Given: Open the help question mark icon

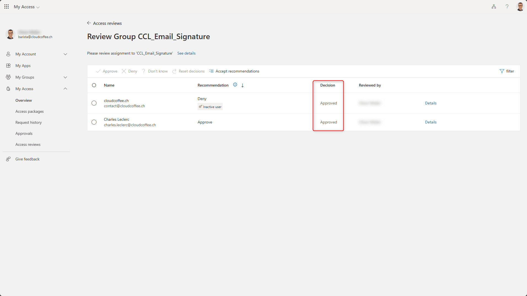Looking at the screenshot, I should pyautogui.click(x=507, y=7).
